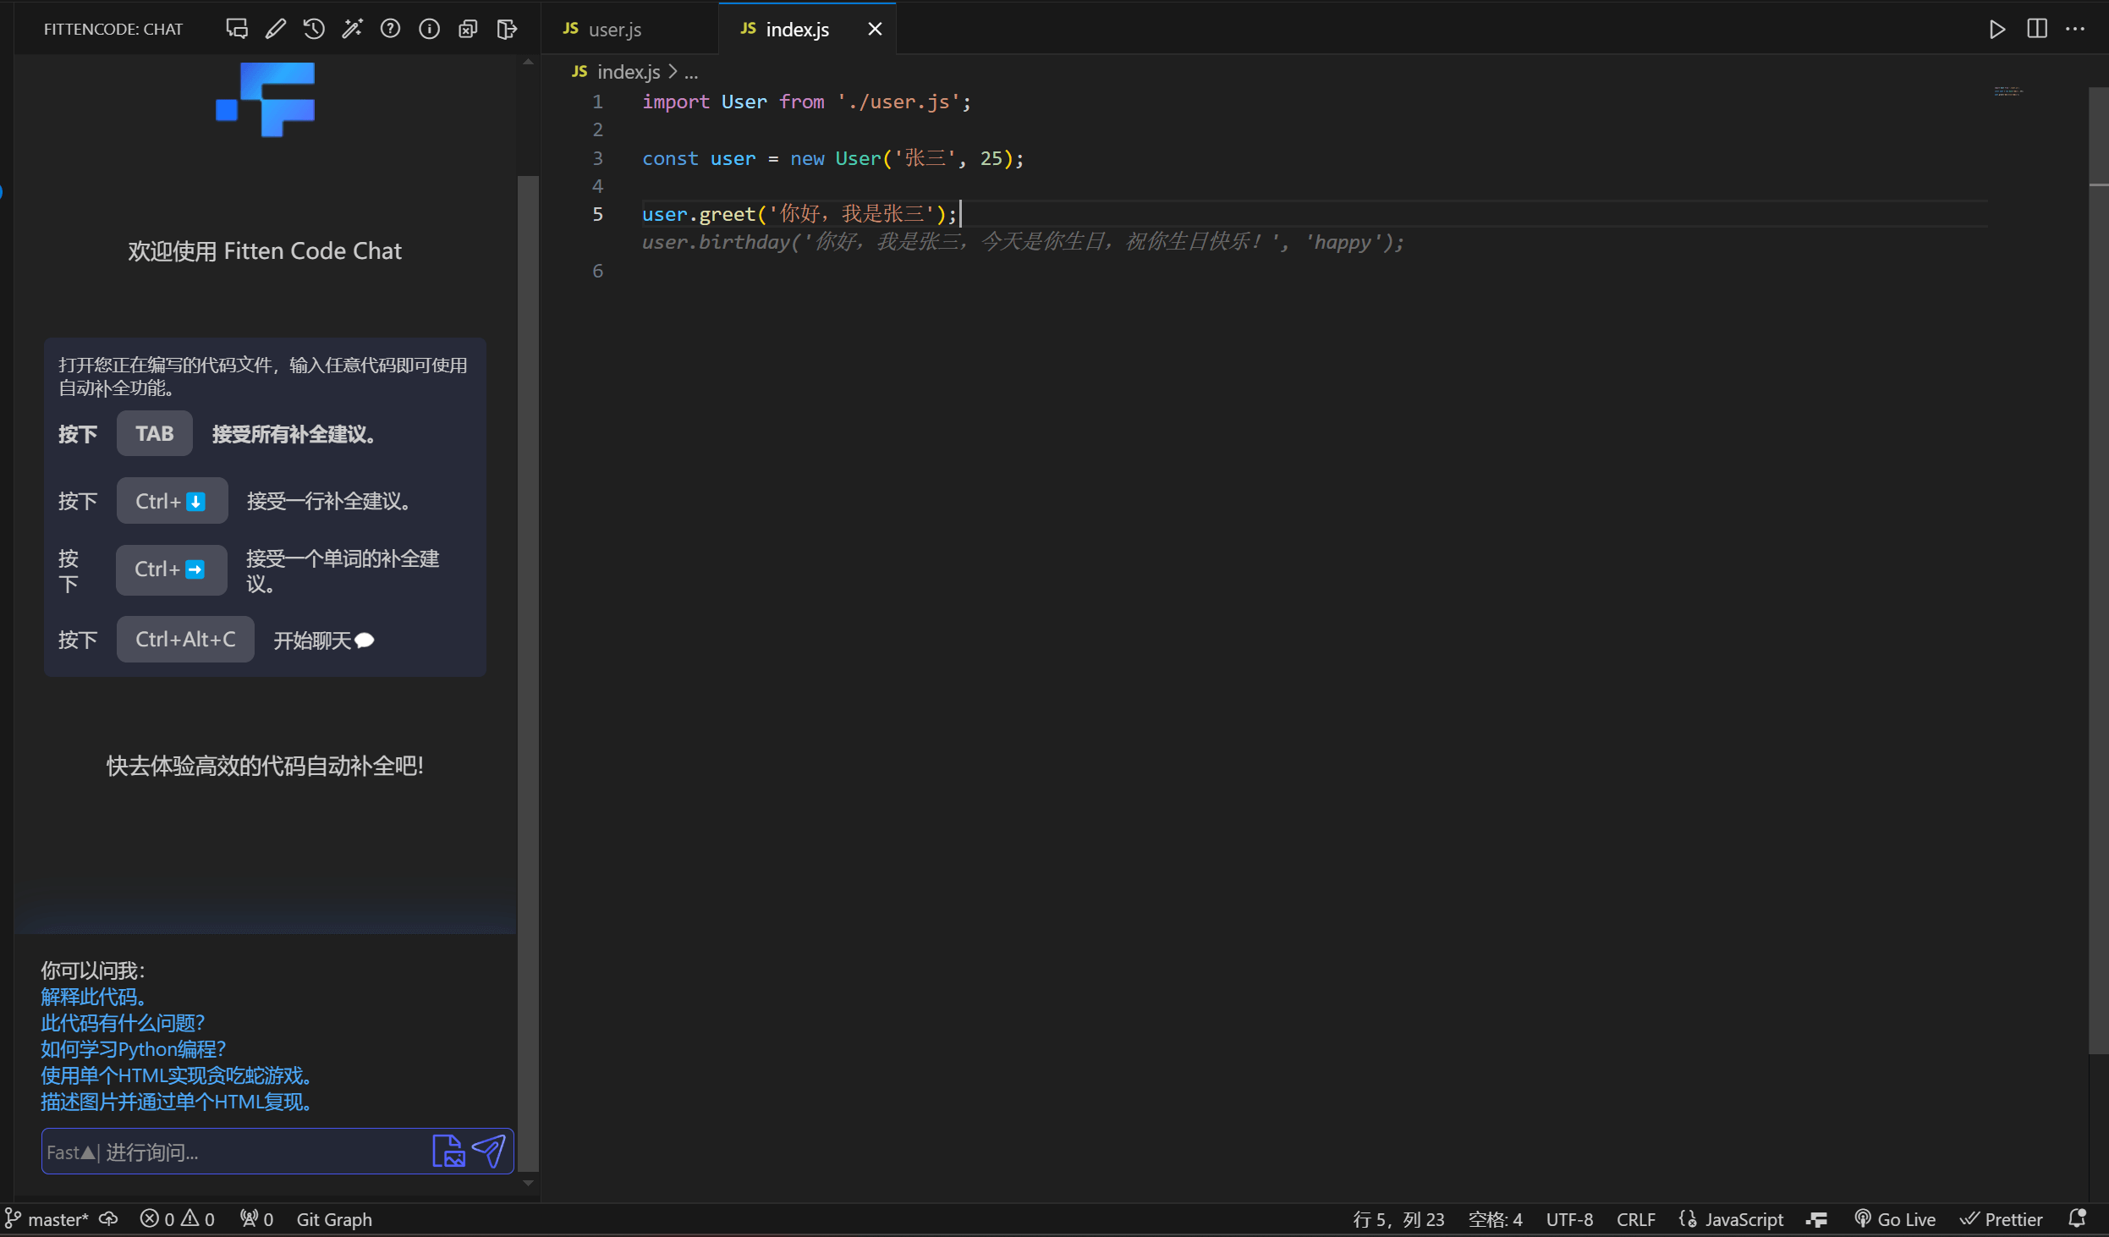Click the upload image file icon in chat box

click(x=448, y=1152)
